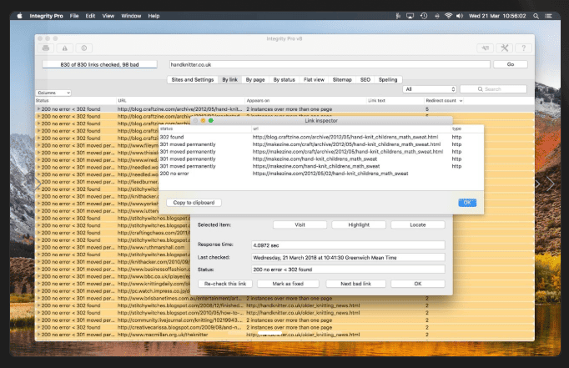Click the Mark as fixed button
The height and width of the screenshot is (368, 569).
pos(288,284)
